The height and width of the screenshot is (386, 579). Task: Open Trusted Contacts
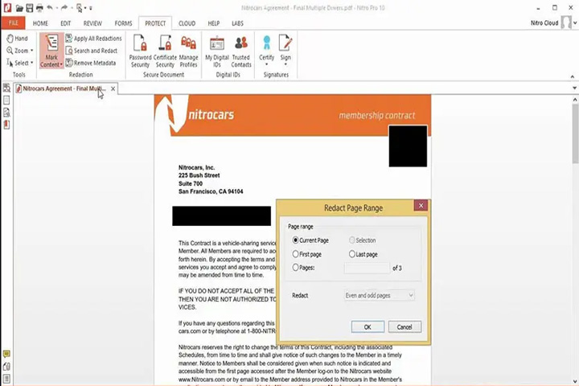click(x=241, y=51)
